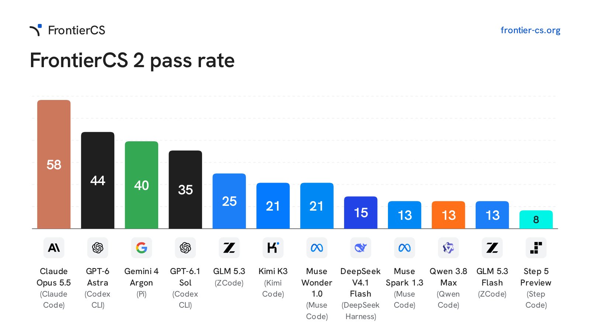
Task: Select the green bar labeled 40
Action: click(x=142, y=185)
